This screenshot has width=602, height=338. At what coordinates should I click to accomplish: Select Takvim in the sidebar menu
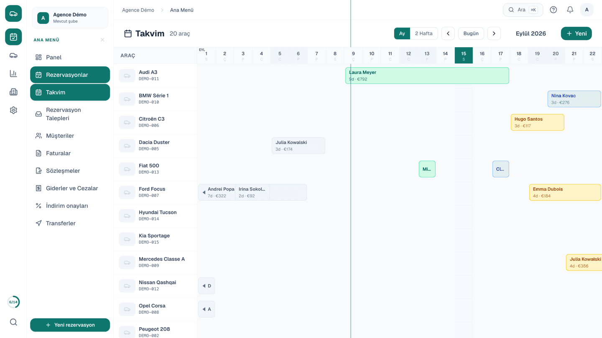[x=70, y=92]
